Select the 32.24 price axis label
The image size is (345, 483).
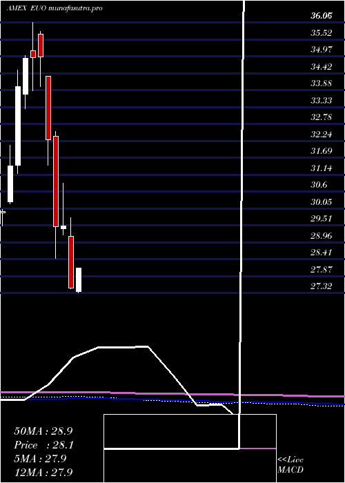(x=322, y=135)
